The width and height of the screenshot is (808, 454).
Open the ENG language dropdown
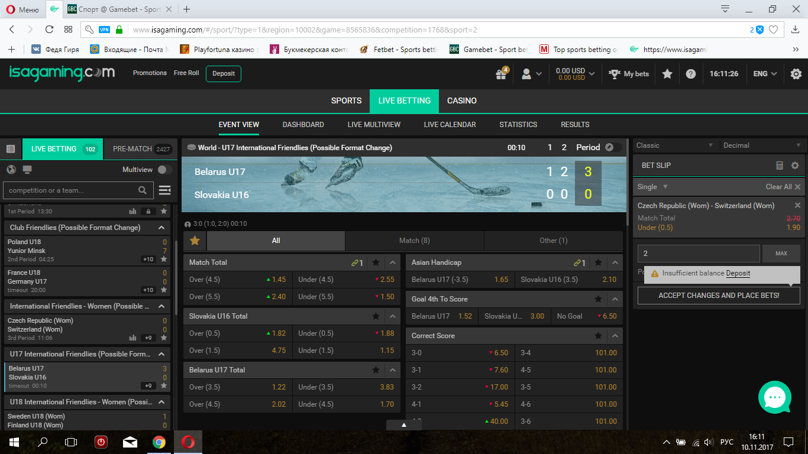(765, 74)
